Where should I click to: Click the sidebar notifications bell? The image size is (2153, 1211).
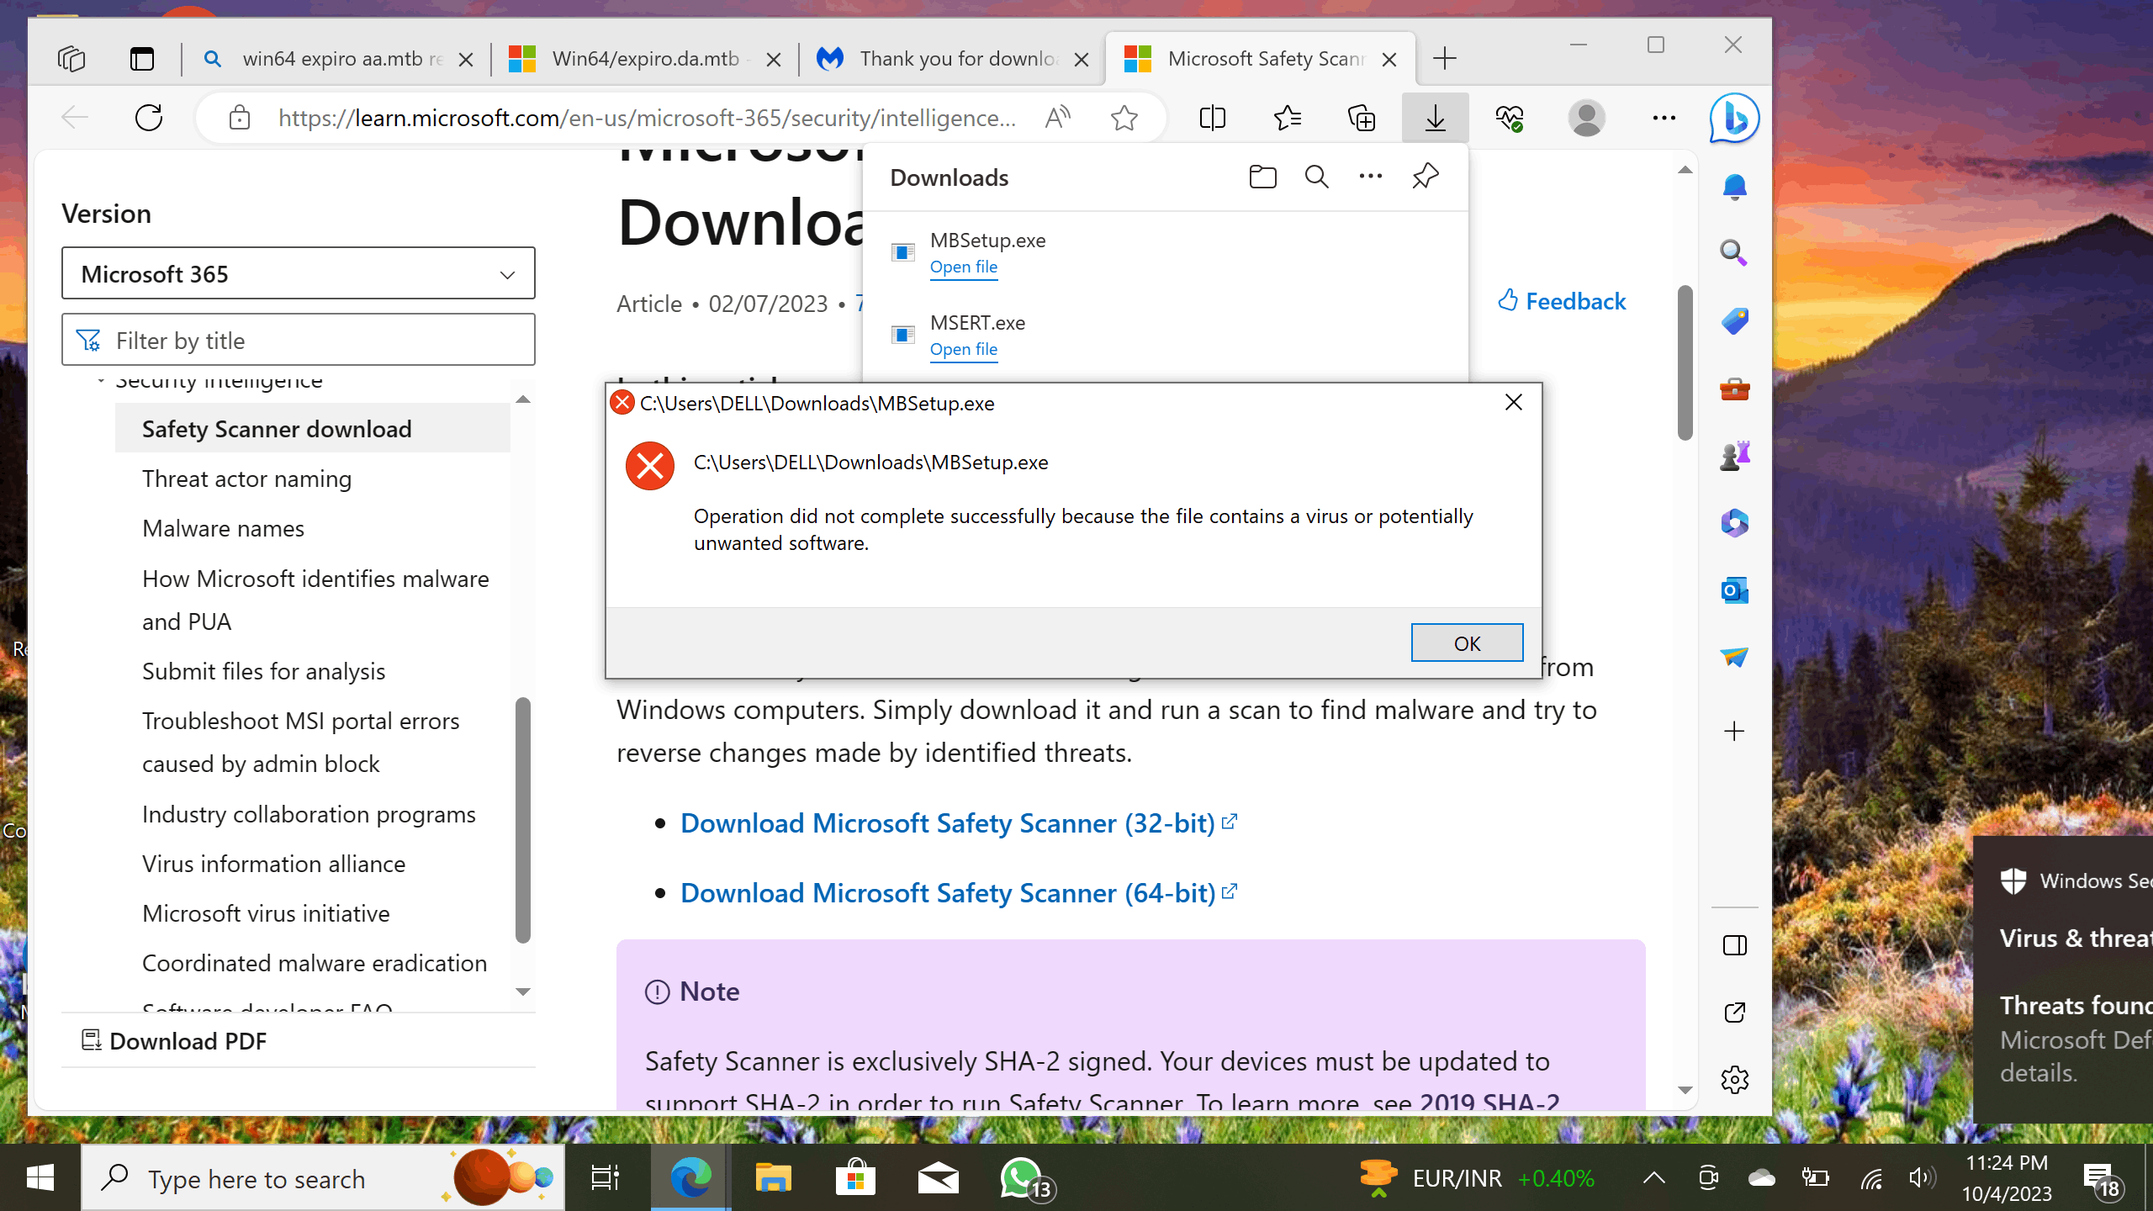coord(1734,187)
